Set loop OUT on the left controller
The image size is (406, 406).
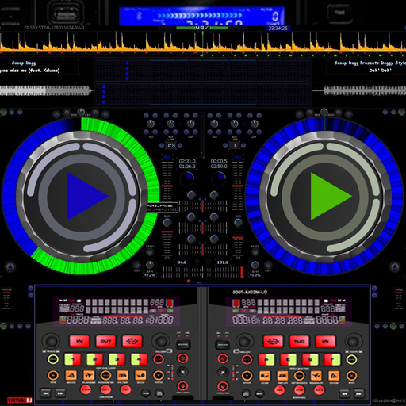[x=105, y=341]
